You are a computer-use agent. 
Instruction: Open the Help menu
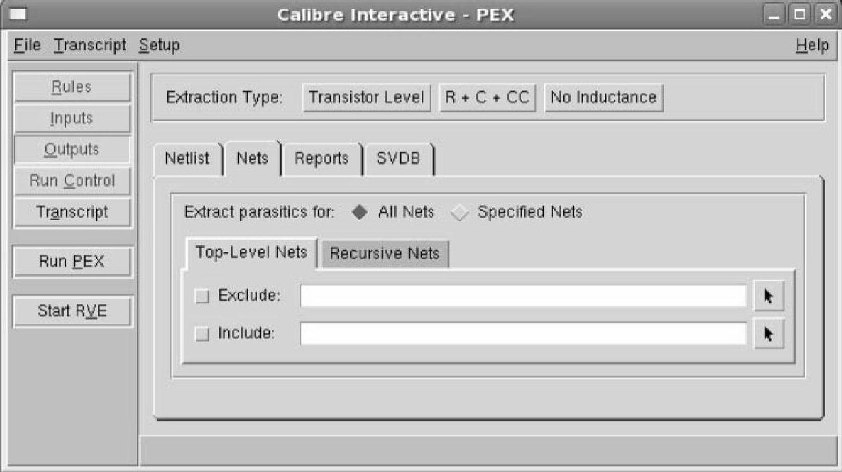812,46
